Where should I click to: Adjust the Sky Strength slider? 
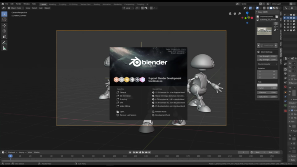(267, 60)
